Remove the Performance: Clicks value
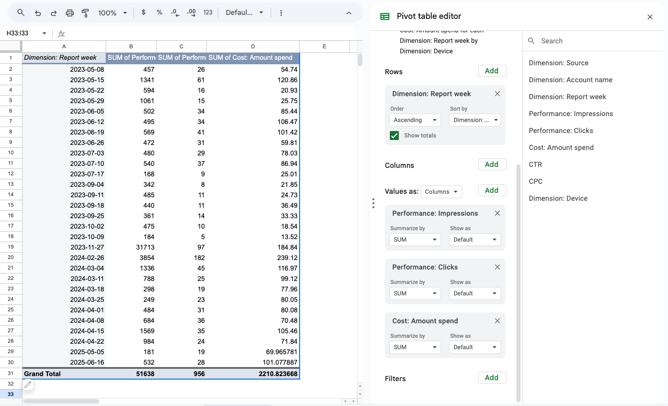Image resolution: width=668 pixels, height=406 pixels. (497, 267)
